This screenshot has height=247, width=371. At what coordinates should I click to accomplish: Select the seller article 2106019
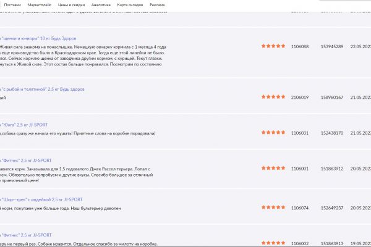[300, 98]
